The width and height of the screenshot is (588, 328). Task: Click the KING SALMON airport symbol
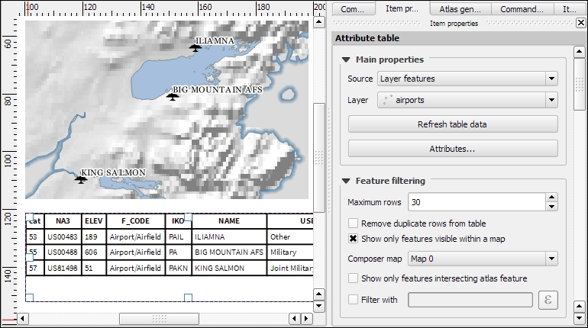81,180
